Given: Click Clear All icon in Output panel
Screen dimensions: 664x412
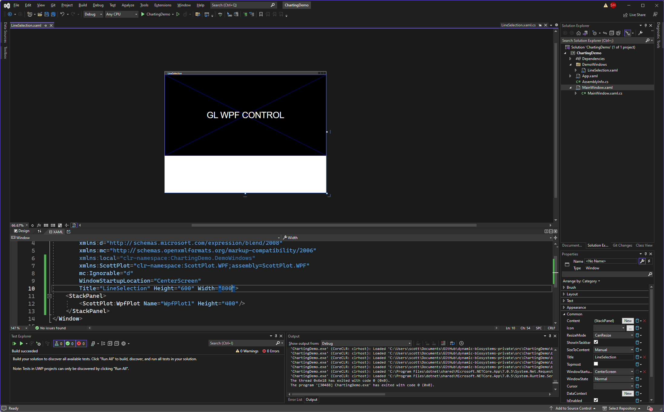Looking at the screenshot, I should (x=443, y=343).
